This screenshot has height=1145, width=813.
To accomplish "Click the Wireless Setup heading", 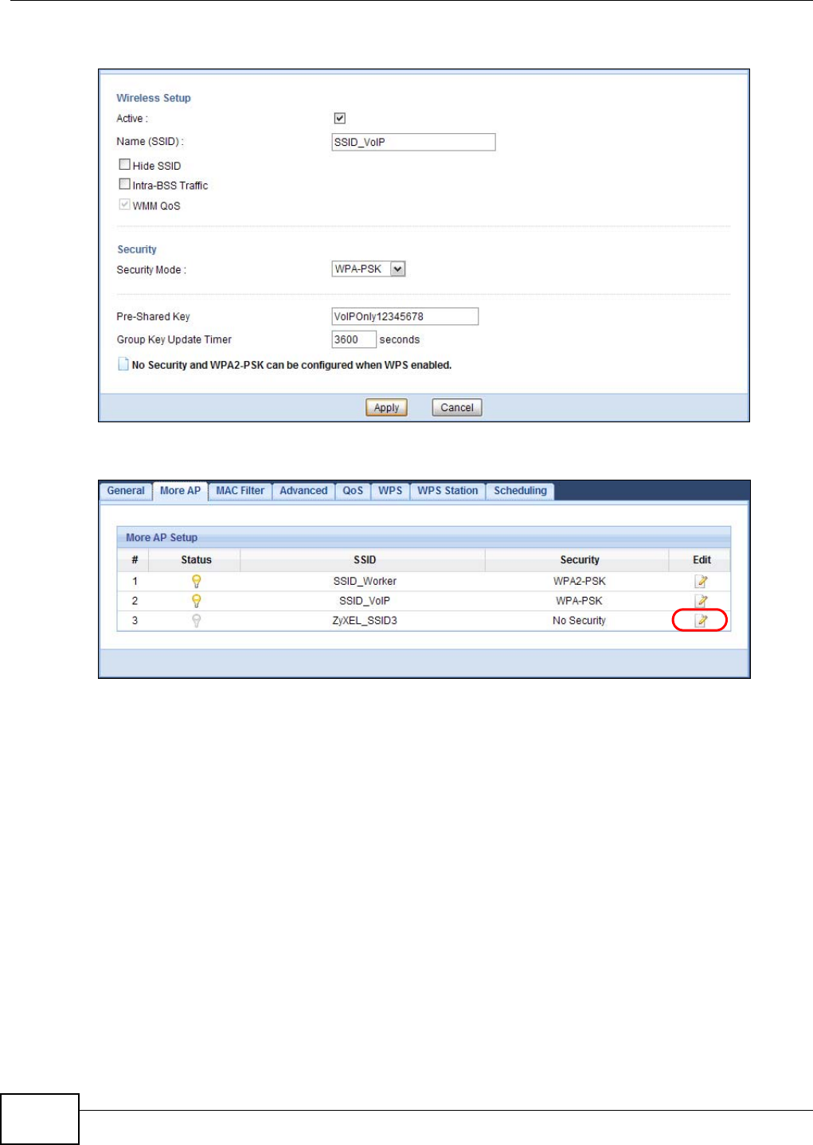I will point(154,98).
